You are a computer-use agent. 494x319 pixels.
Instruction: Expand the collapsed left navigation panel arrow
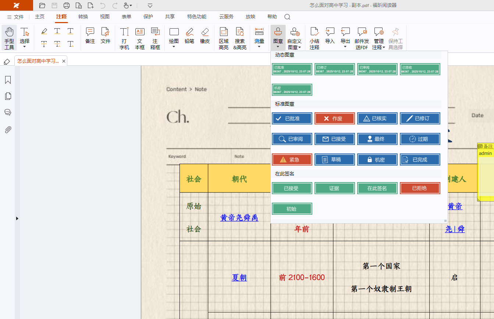17,218
